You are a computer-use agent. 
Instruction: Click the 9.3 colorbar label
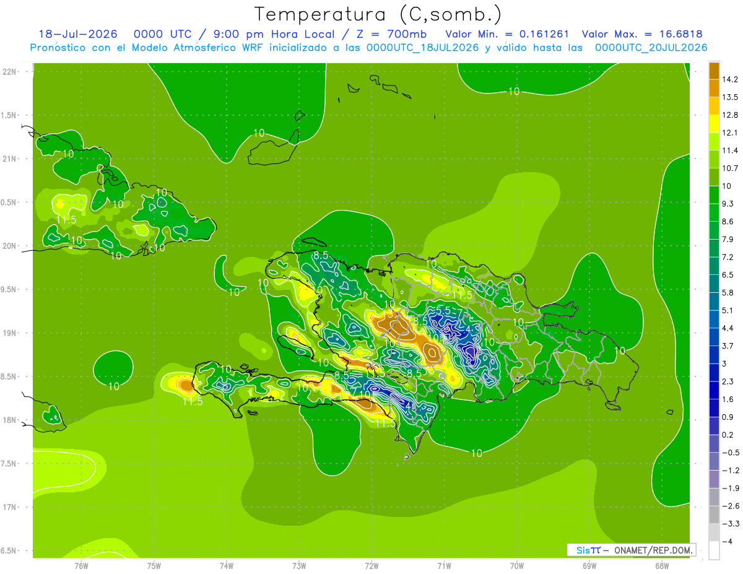[729, 204]
